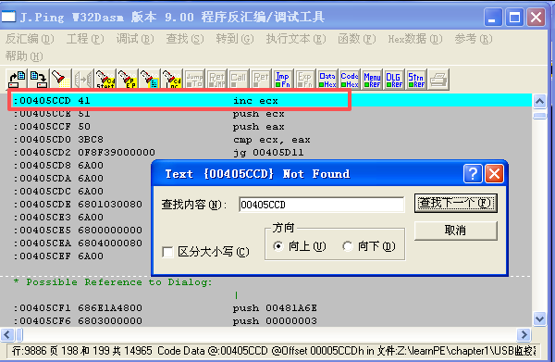Click the printer toolbar icon
The height and width of the screenshot is (362, 555).
(x=438, y=79)
